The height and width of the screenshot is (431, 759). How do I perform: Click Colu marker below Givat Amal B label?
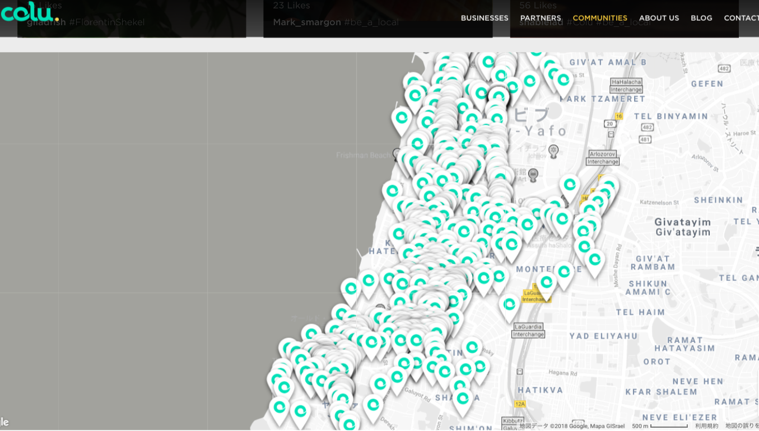pos(563,81)
